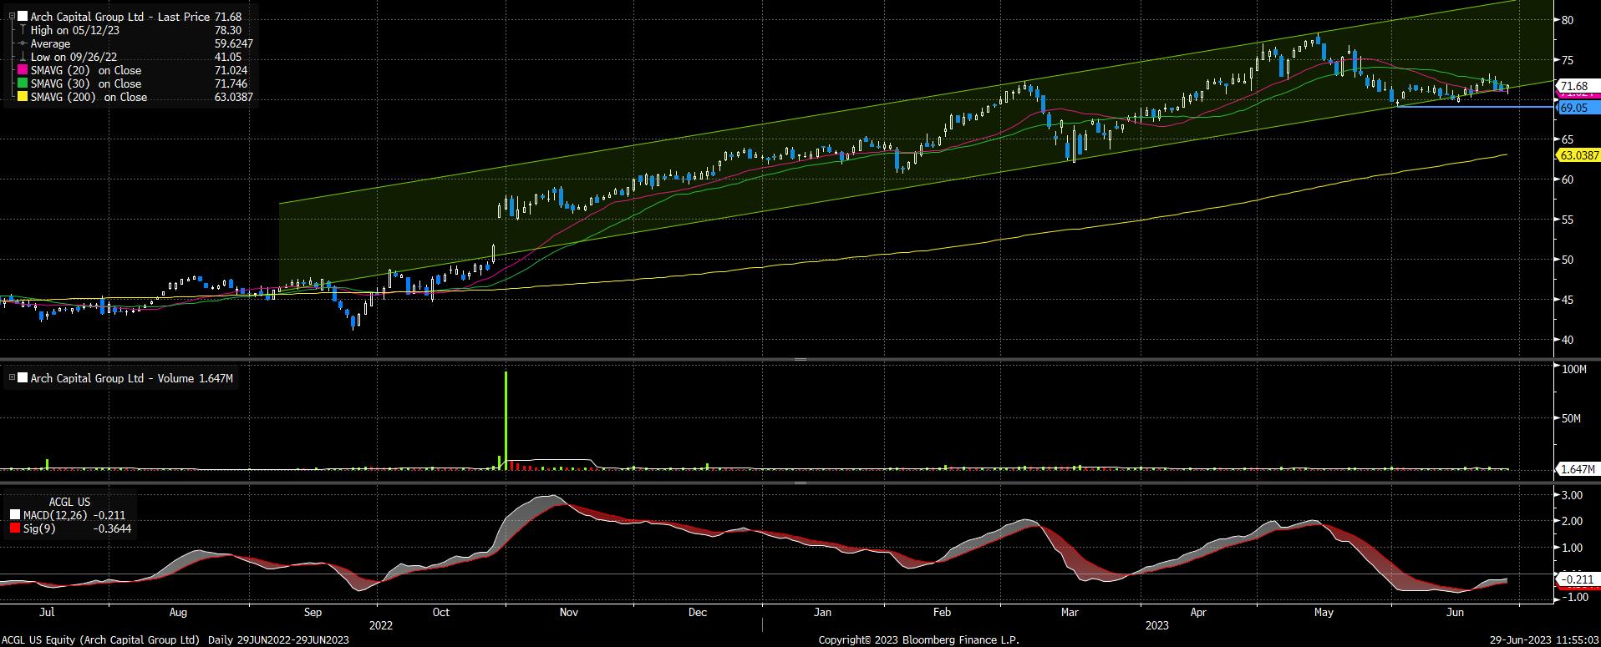The width and height of the screenshot is (1601, 647).
Task: Click the 'Mar' month label on time axis
Action: tap(1070, 612)
